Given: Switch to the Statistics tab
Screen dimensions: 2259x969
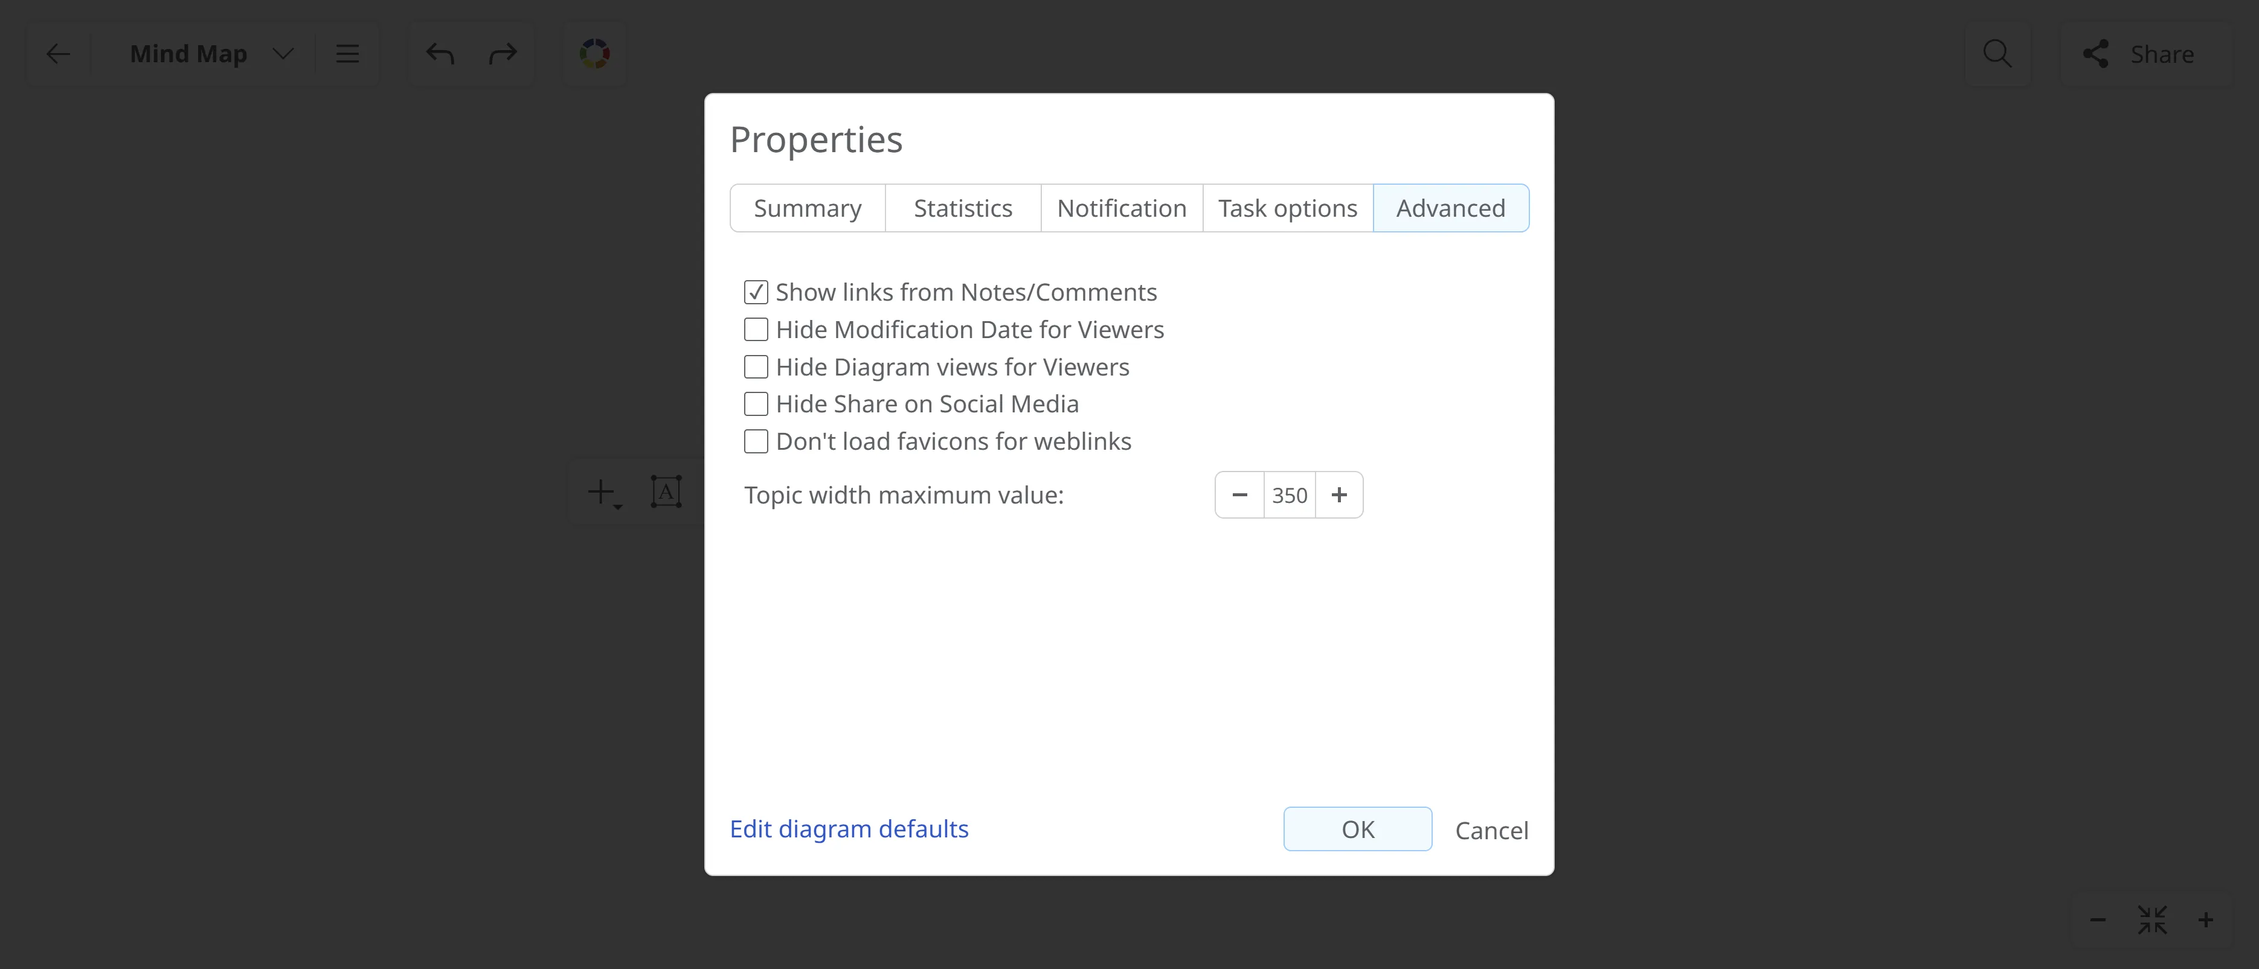Looking at the screenshot, I should (x=963, y=209).
